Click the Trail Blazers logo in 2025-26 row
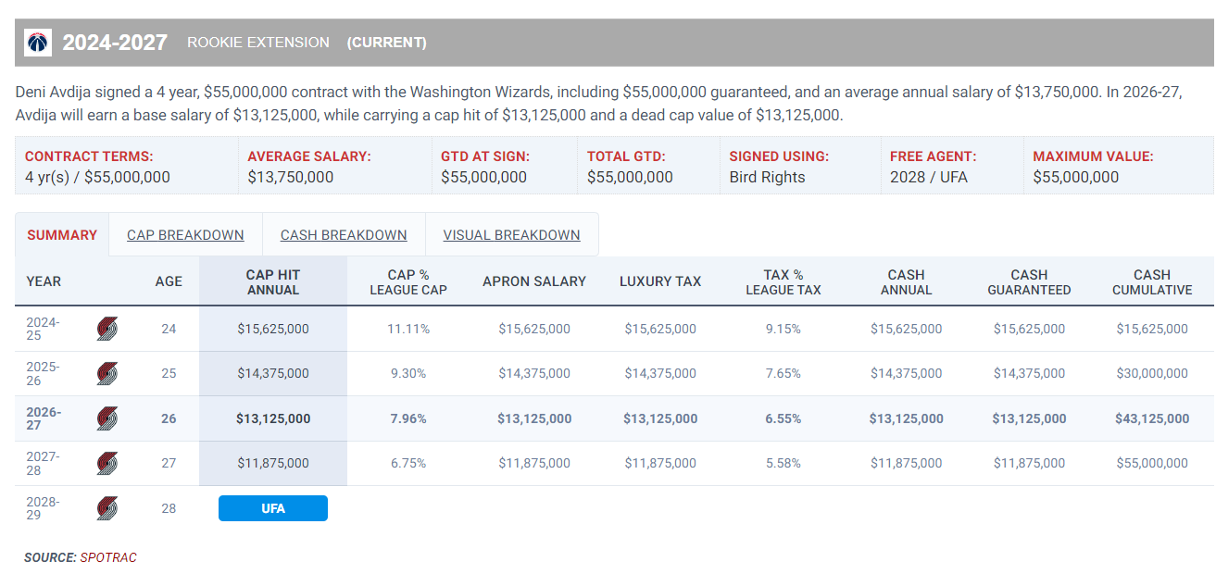Image resolution: width=1216 pixels, height=574 pixels. [107, 373]
